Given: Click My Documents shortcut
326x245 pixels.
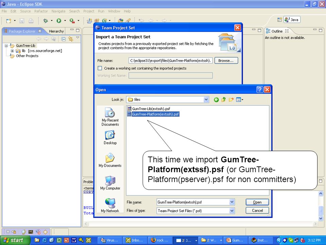Looking at the screenshot, I should point(110,160).
